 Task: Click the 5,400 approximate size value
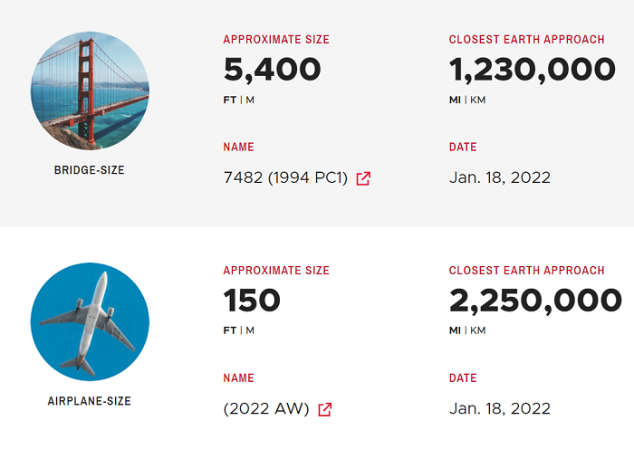272,69
